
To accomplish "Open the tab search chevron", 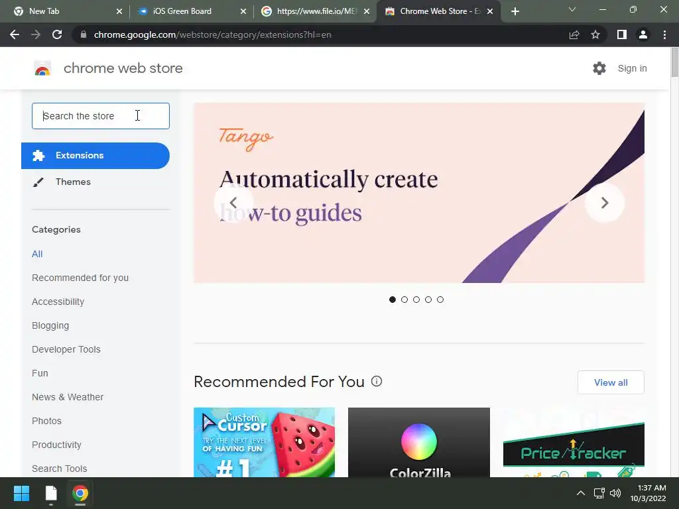I will tap(572, 9).
